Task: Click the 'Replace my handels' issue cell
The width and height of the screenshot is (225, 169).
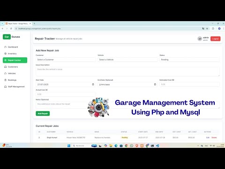Action: pyautogui.click(x=102, y=138)
